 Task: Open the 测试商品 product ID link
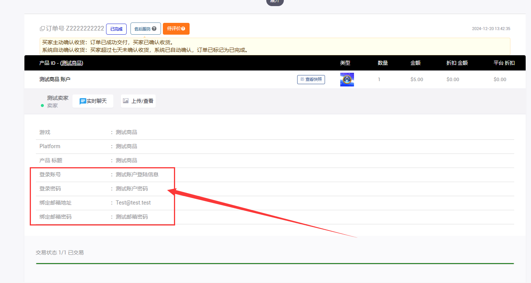[72, 63]
